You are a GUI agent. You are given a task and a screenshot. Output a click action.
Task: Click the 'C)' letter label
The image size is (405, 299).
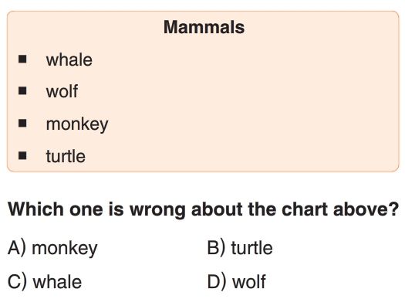[17, 281]
